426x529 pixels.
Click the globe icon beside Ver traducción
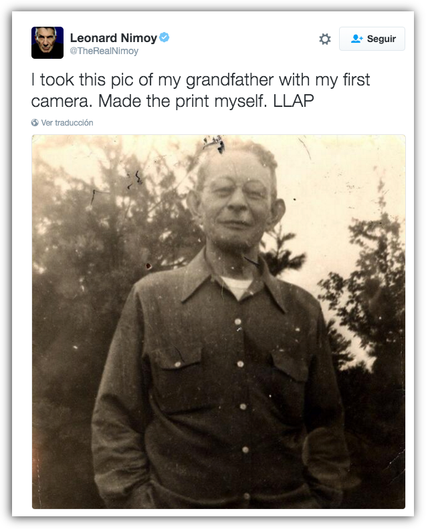tap(35, 122)
